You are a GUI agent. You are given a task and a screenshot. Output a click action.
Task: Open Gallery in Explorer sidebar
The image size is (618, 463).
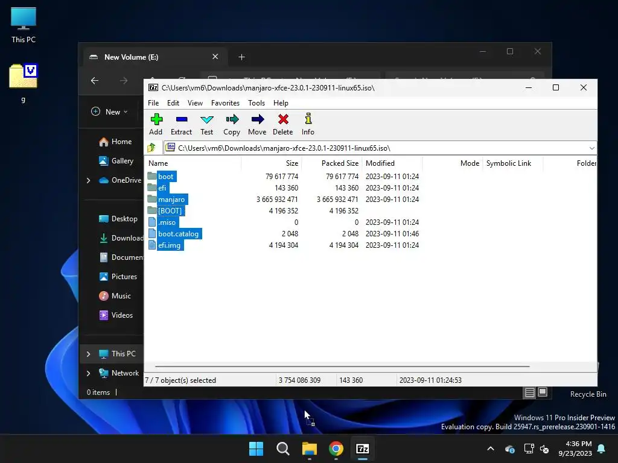116,160
